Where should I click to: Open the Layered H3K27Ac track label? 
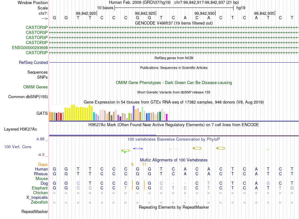point(20,129)
